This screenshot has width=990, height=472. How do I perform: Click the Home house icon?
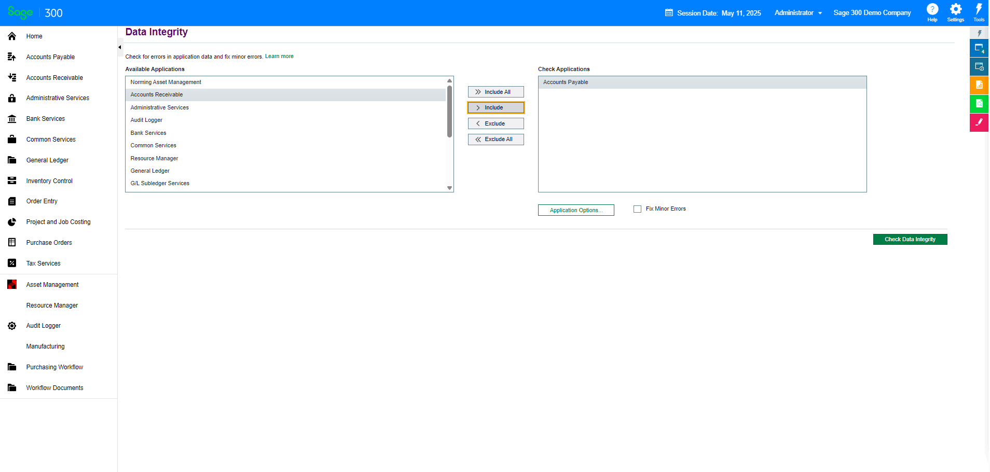tap(12, 36)
